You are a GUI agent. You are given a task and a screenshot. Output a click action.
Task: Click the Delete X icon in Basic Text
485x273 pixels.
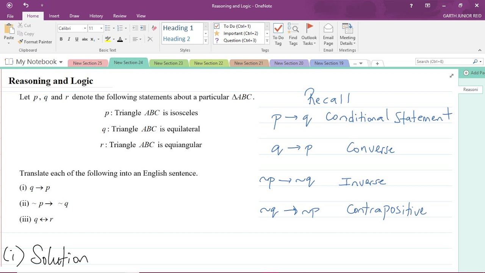150,39
